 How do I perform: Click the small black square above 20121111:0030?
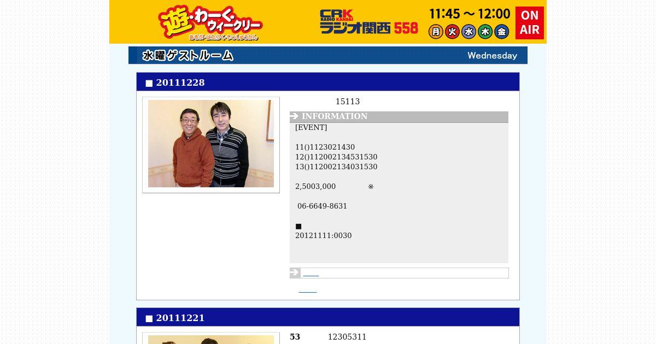298,226
